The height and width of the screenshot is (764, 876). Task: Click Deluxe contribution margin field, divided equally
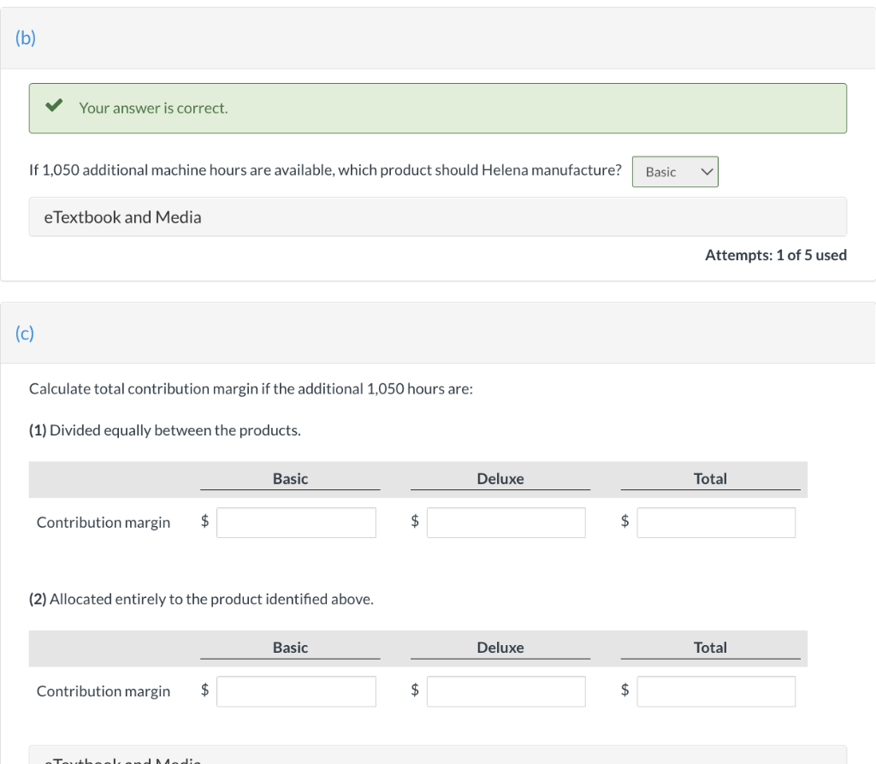[506, 523]
